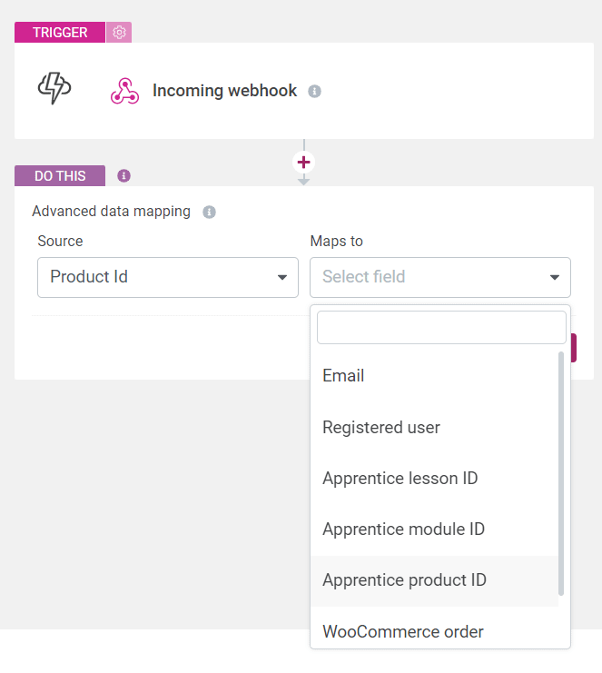Show info next to Incoming webhook
The height and width of the screenshot is (673, 602).
tap(314, 92)
